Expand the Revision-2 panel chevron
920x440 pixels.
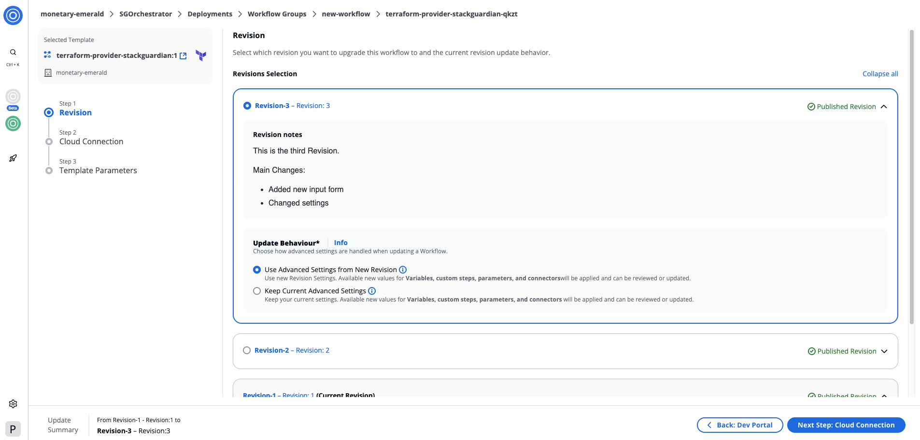click(x=884, y=351)
